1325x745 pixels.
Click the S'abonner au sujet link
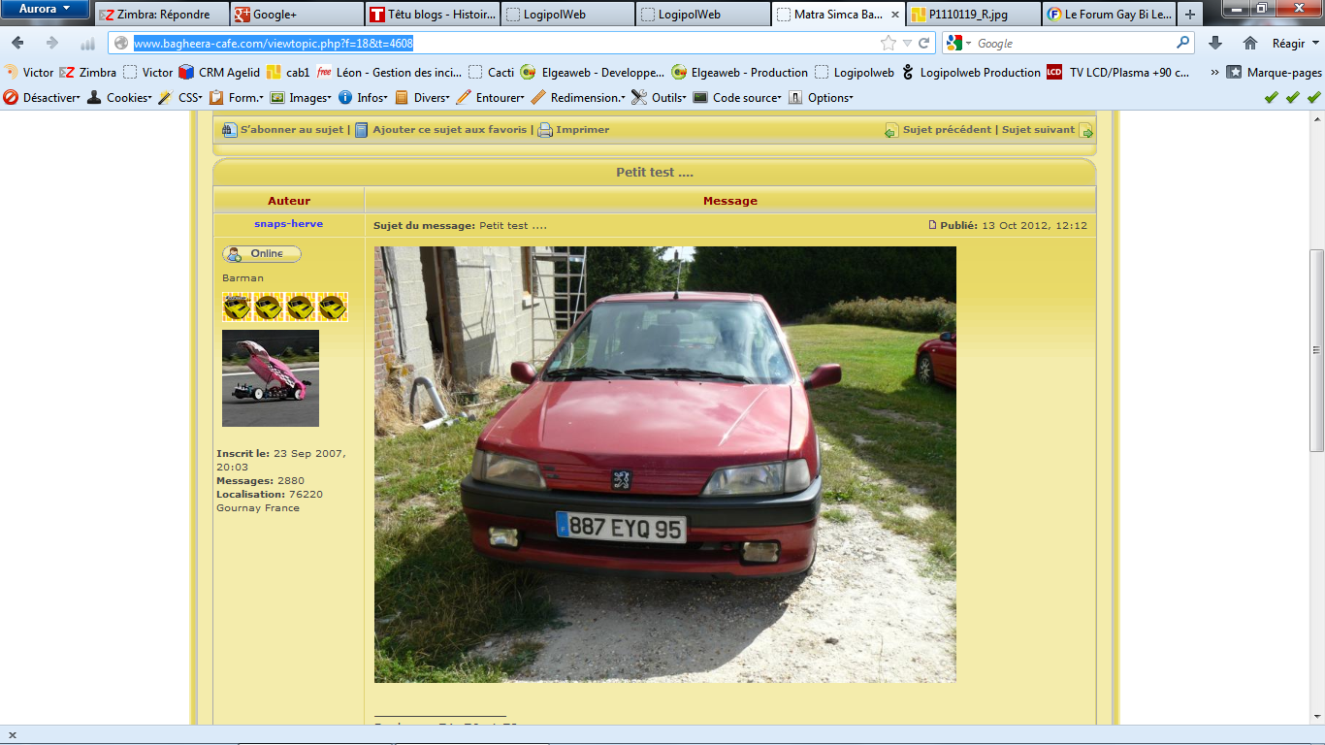click(291, 130)
